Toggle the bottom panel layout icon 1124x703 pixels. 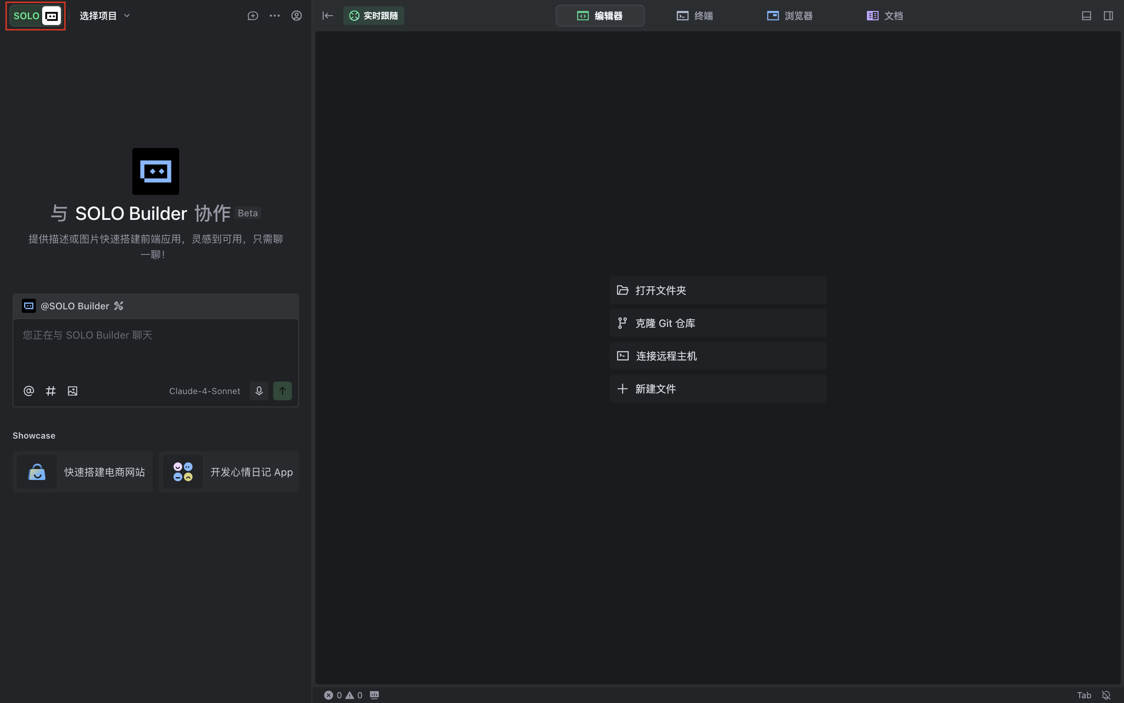(1087, 16)
